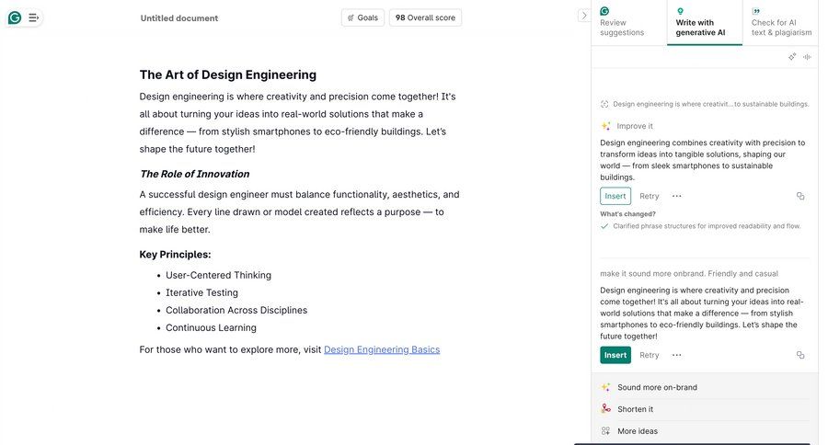
Task: Insert the Improve it suggestion
Action: point(615,196)
